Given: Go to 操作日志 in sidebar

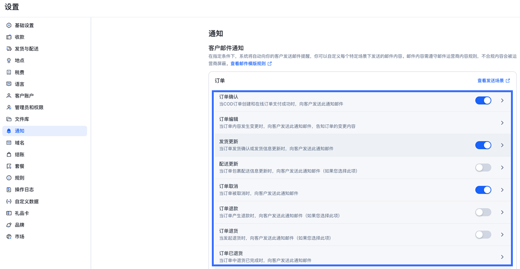Looking at the screenshot, I should (24, 190).
